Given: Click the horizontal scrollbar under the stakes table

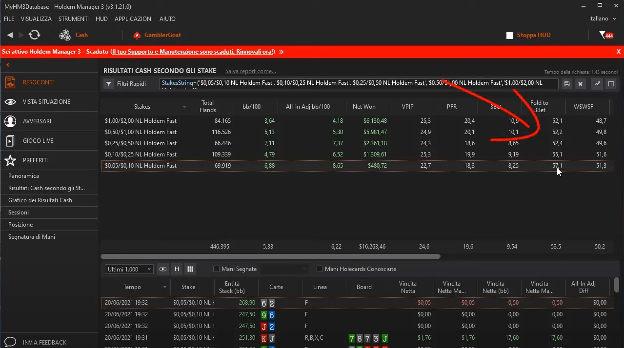Looking at the screenshot, I should tap(270, 256).
